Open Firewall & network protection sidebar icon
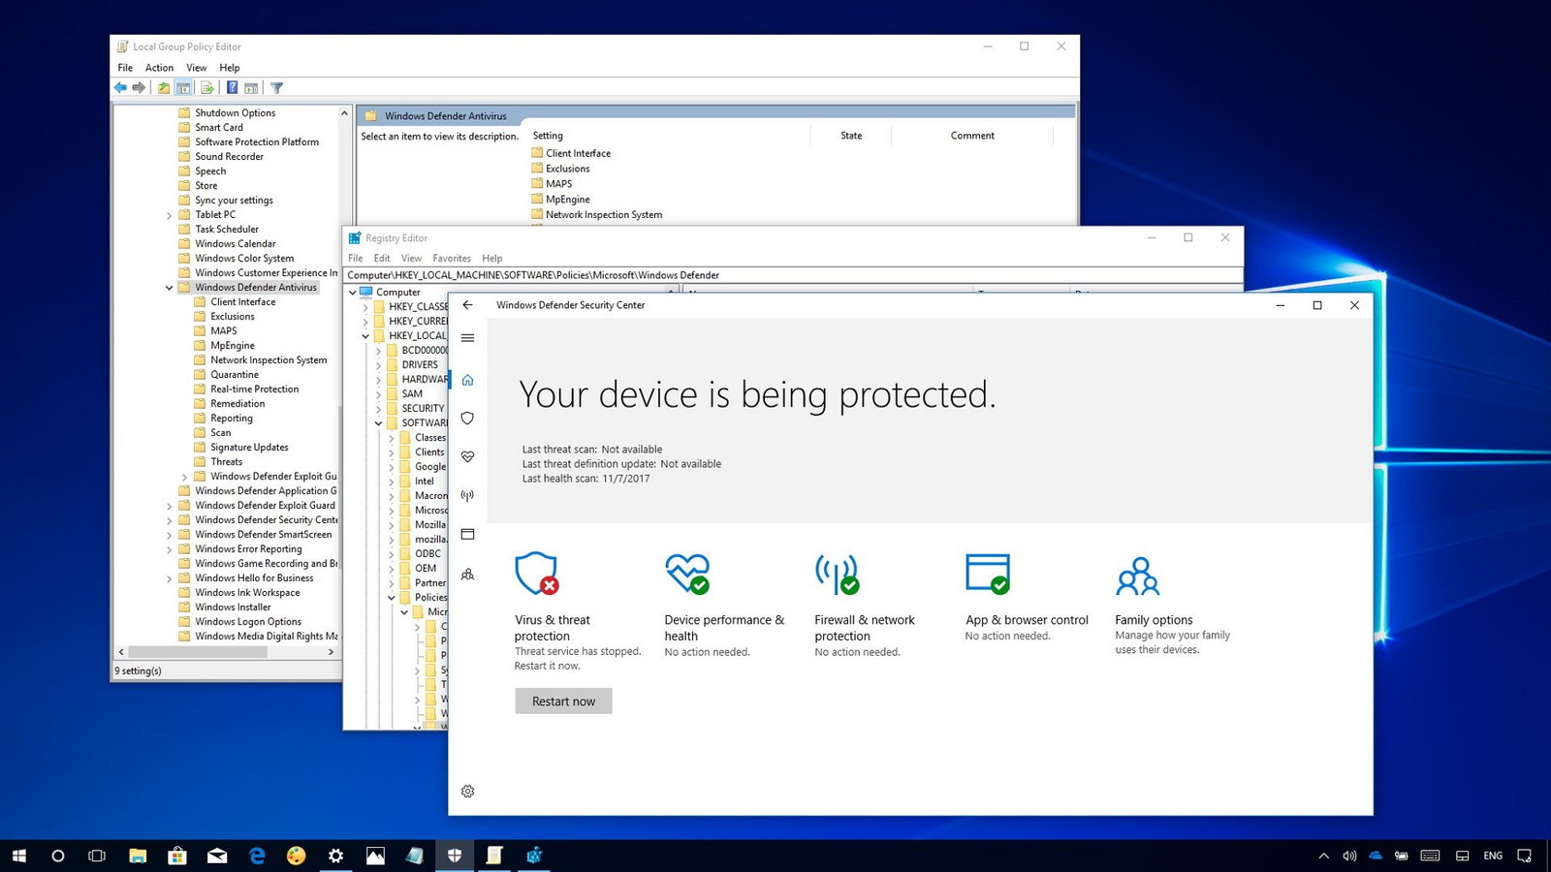1551x872 pixels. pos(468,495)
